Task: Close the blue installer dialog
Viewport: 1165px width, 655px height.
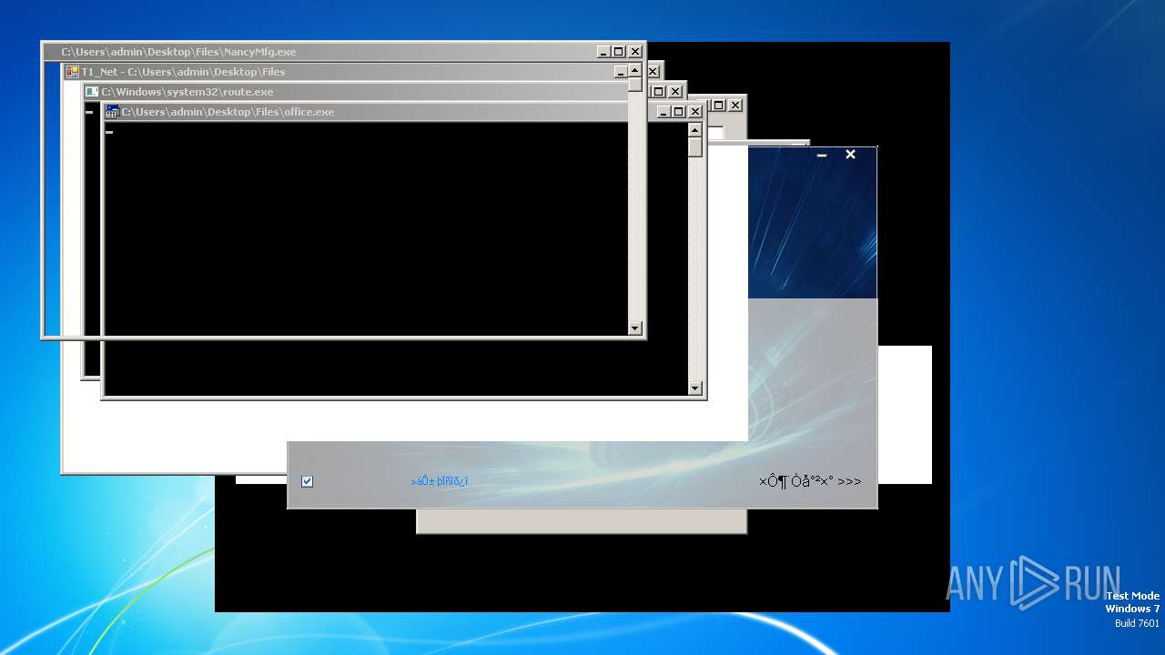Action: [x=850, y=155]
